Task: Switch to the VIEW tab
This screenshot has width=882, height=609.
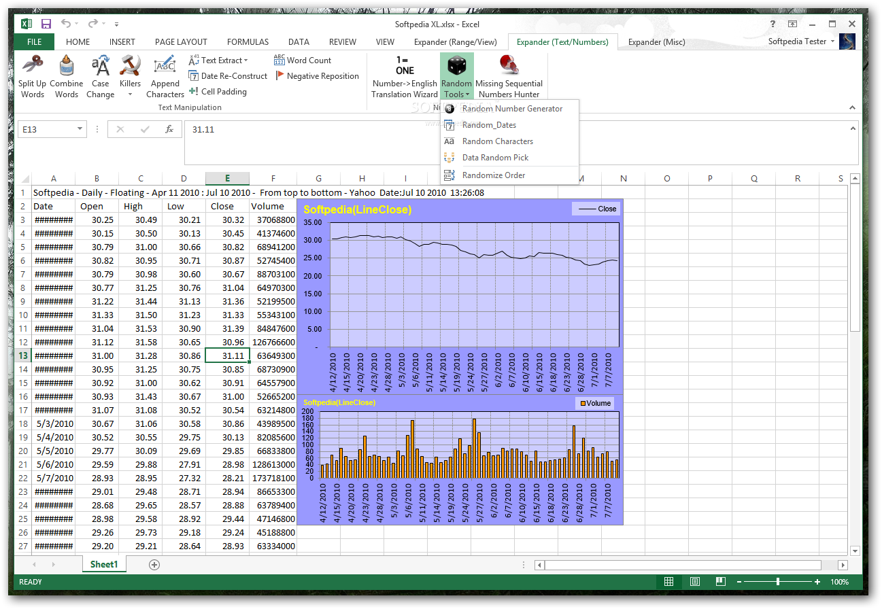Action: point(385,42)
